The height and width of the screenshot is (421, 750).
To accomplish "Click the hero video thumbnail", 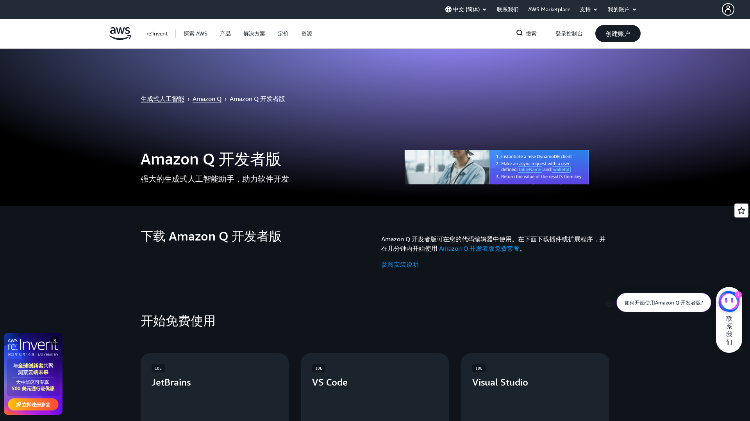I will [x=496, y=167].
